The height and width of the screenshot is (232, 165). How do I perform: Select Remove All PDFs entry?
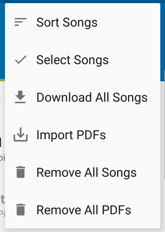pos(83,210)
